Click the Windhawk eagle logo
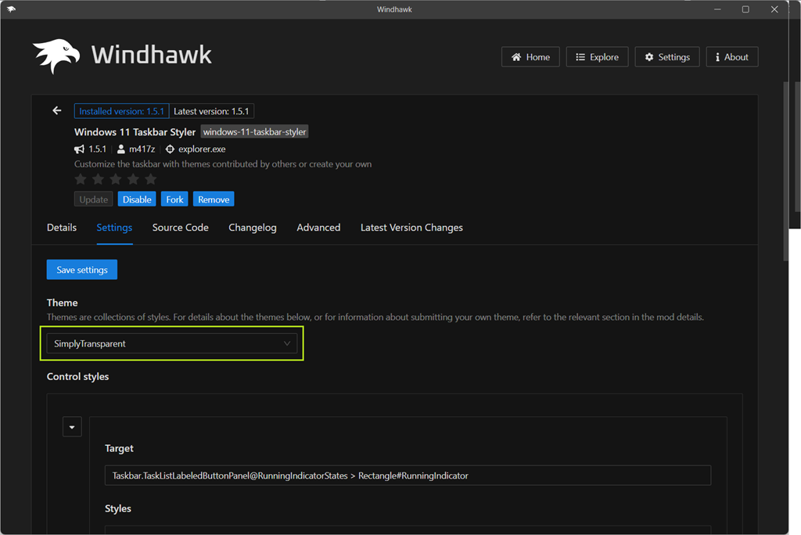This screenshot has height=535, width=801. tap(56, 56)
